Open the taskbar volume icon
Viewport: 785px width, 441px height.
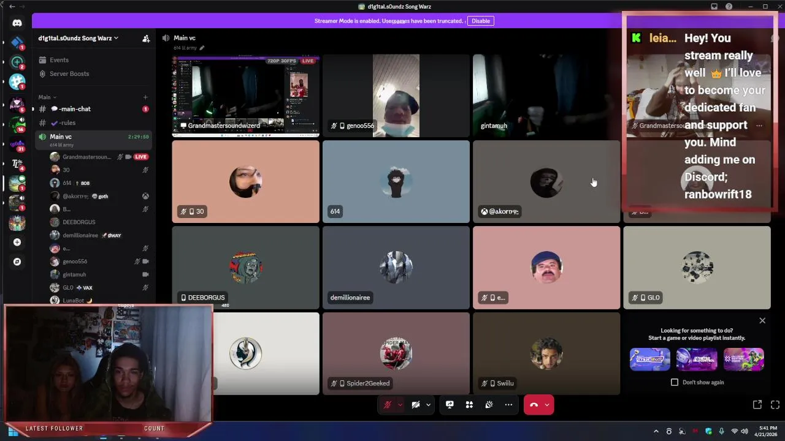[x=745, y=432]
